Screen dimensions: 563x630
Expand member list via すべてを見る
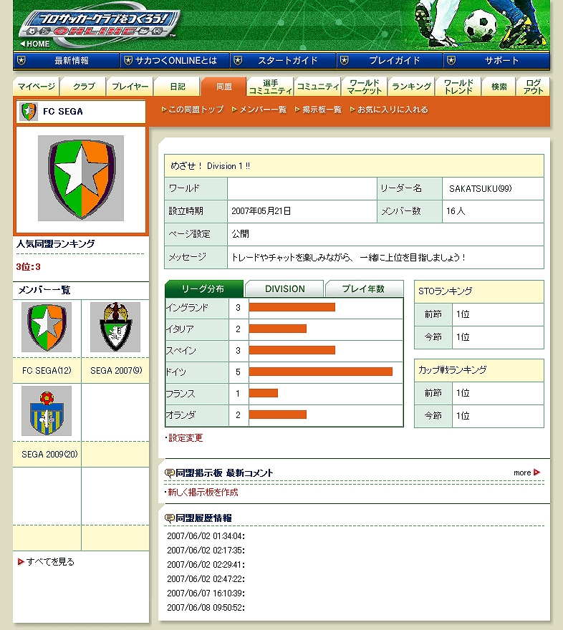pyautogui.click(x=49, y=562)
